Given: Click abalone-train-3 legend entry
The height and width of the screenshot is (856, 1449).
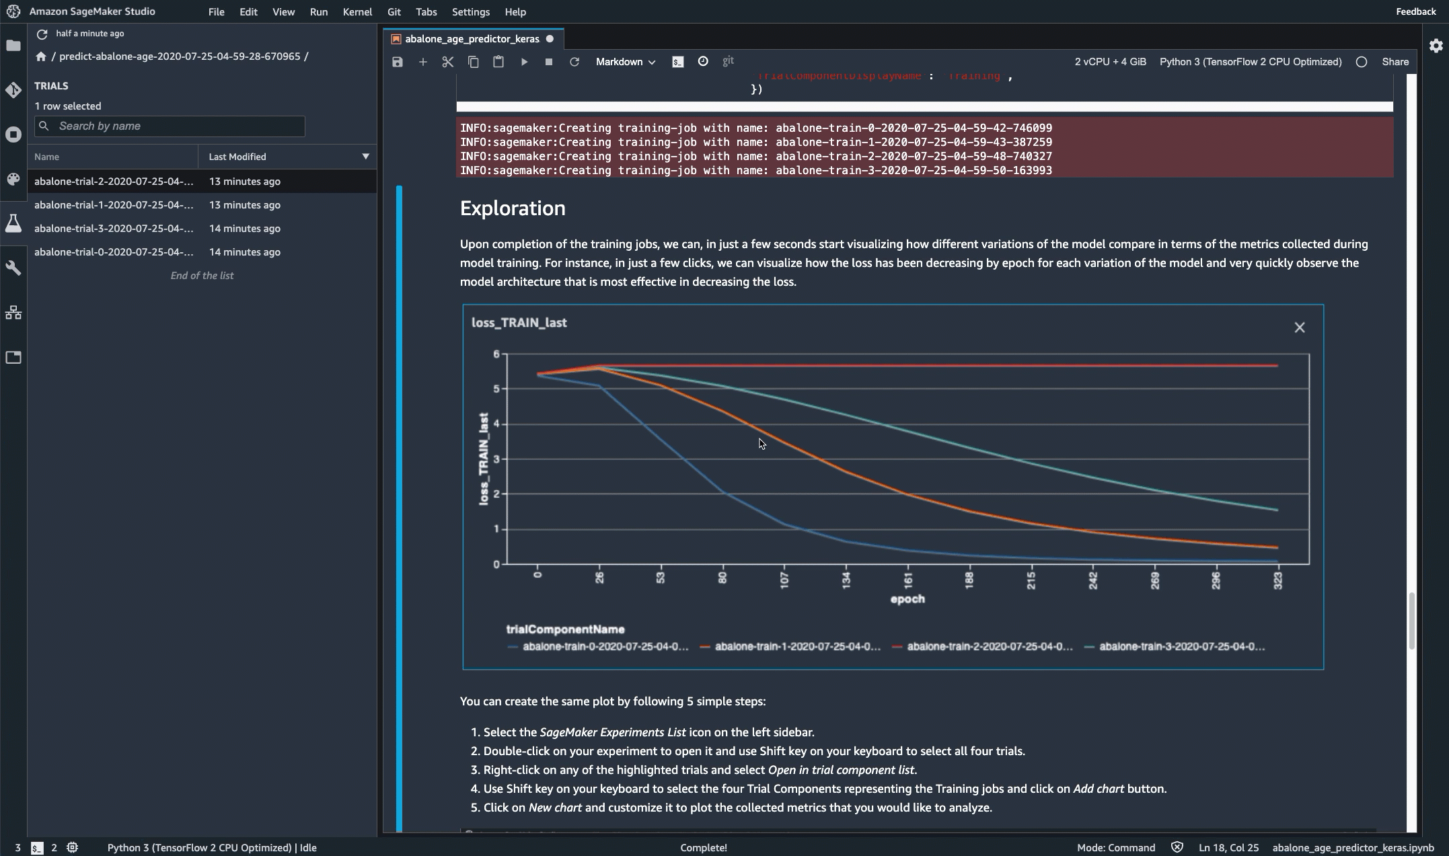Looking at the screenshot, I should [1175, 647].
